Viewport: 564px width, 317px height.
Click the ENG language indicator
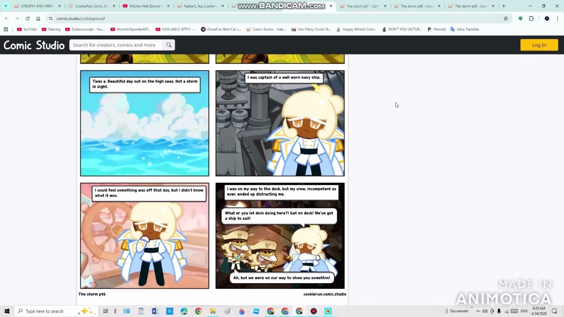click(524, 311)
